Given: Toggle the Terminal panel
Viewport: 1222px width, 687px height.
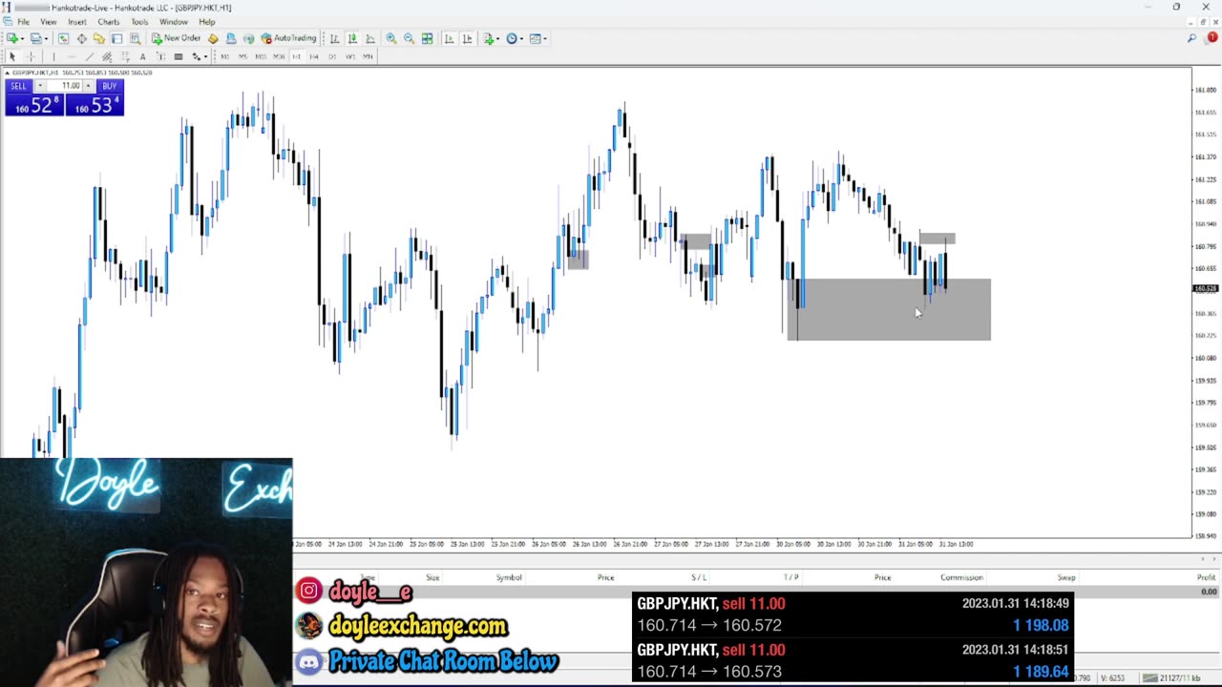Looking at the screenshot, I should click(x=116, y=38).
